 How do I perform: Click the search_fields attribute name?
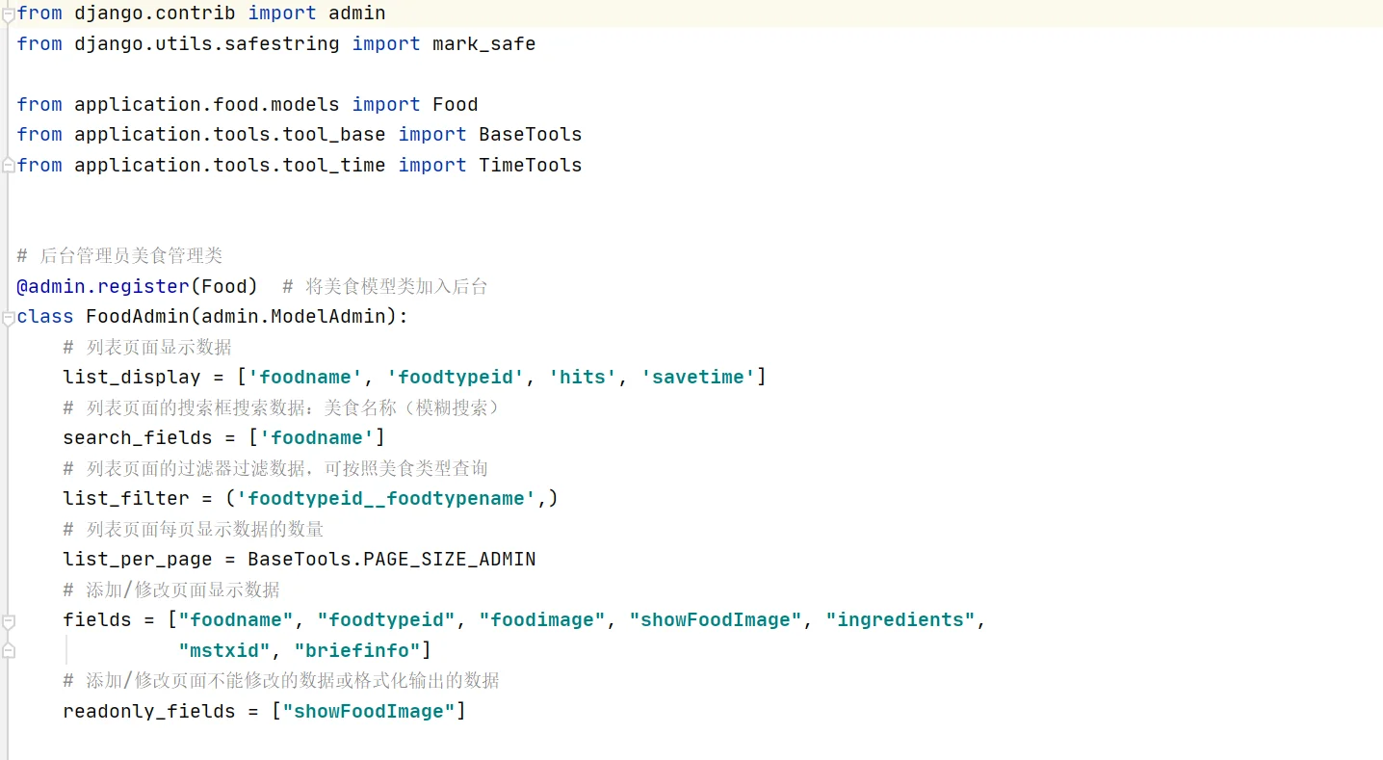(138, 437)
